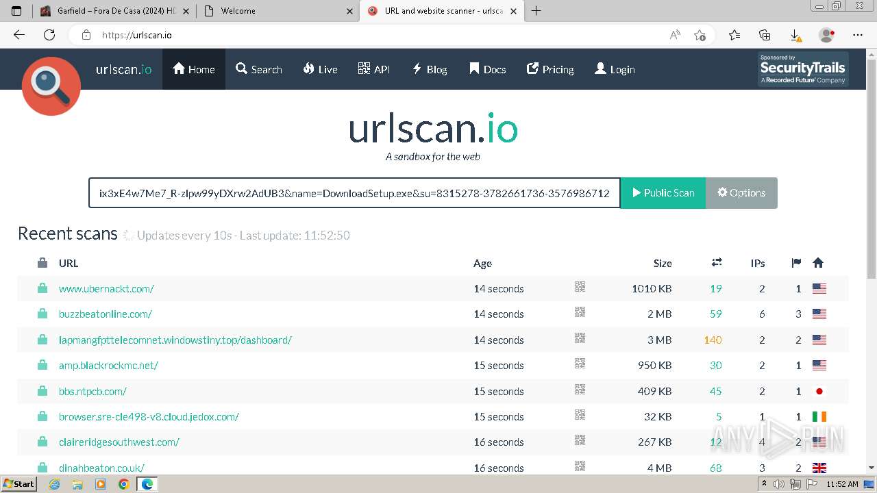Switch to Garfield – Fora De Casa tab

point(114,11)
